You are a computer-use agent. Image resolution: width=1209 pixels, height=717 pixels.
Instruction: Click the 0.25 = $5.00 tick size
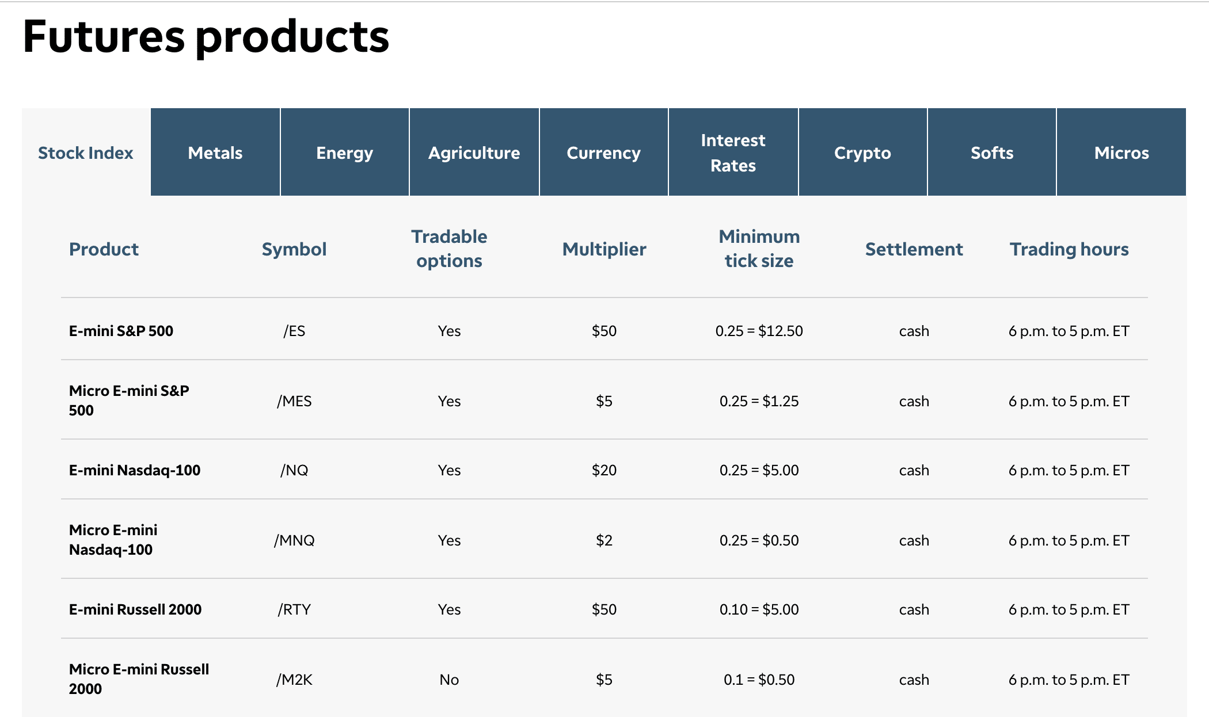click(759, 470)
